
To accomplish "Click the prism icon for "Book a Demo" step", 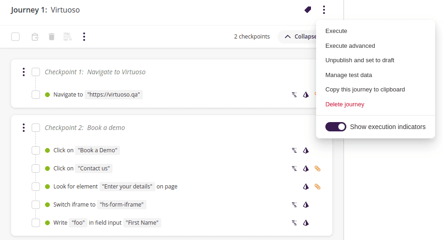I will click(306, 150).
